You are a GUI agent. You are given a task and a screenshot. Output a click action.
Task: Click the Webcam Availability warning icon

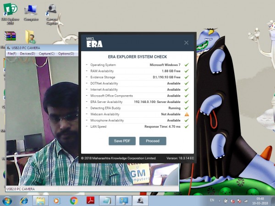[187, 114]
